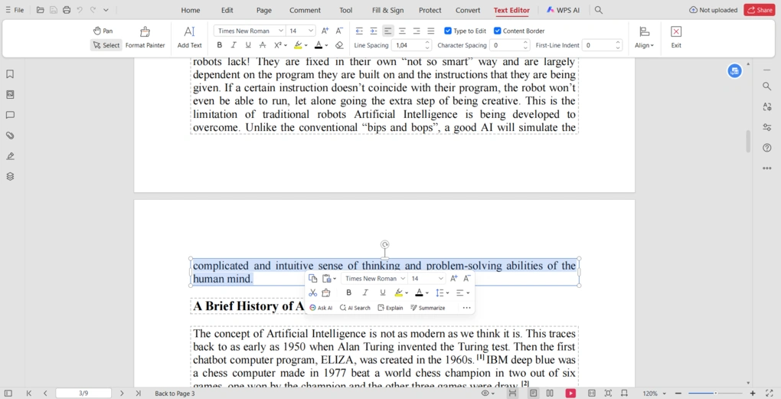Toggle align left in the ribbon
Image resolution: width=781 pixels, height=399 pixels.
pos(388,31)
